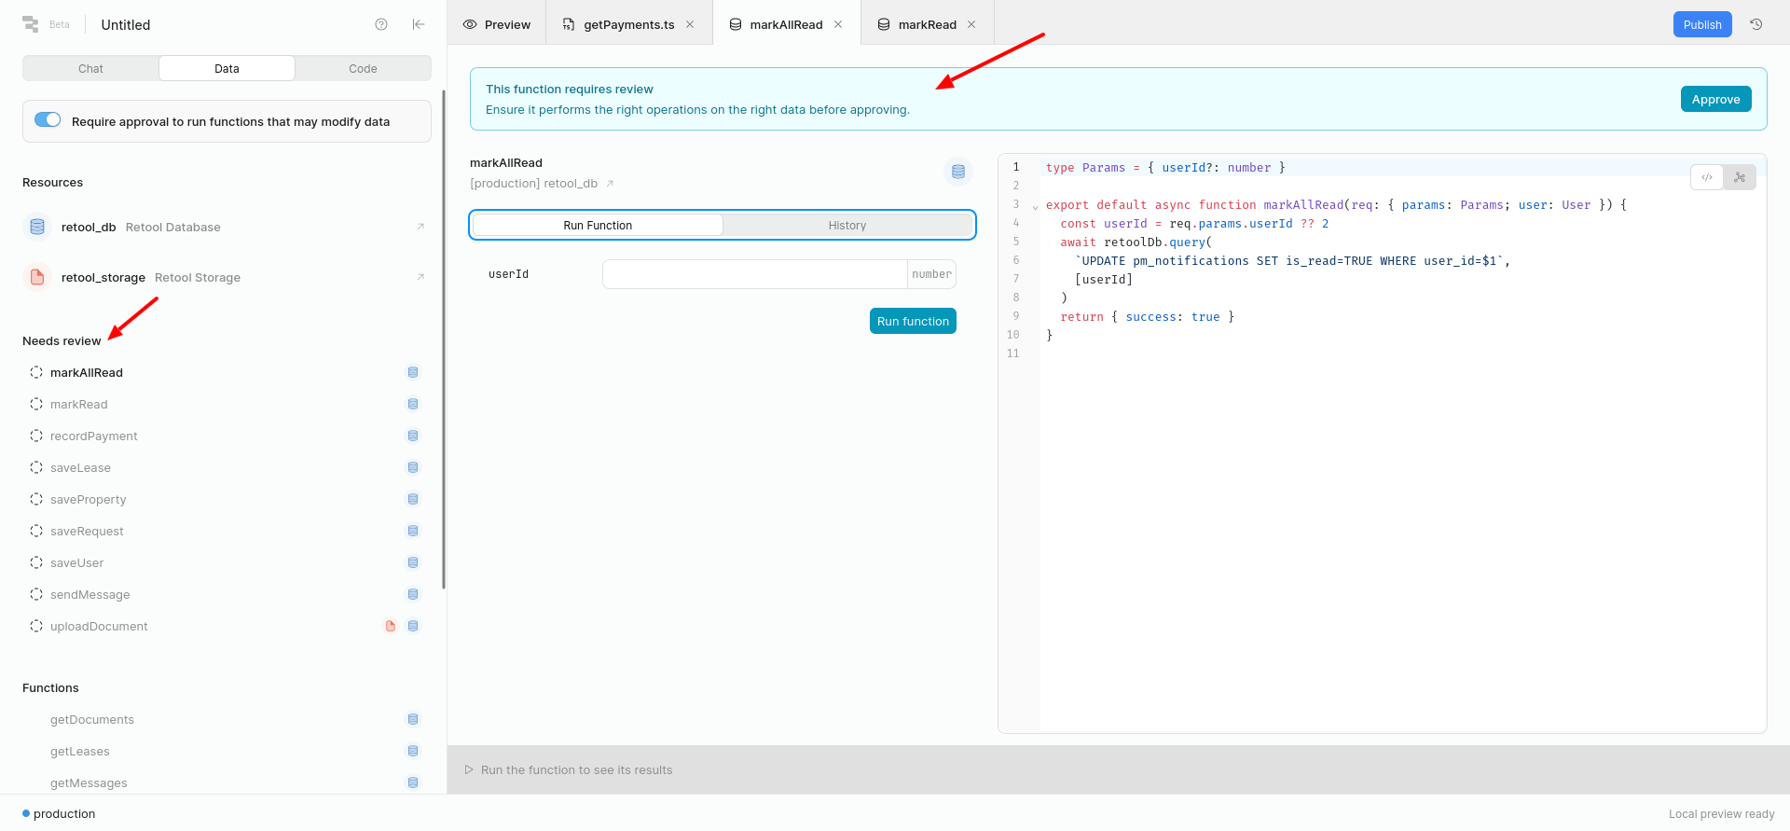Expand the function results panel triangle

pos(469,769)
